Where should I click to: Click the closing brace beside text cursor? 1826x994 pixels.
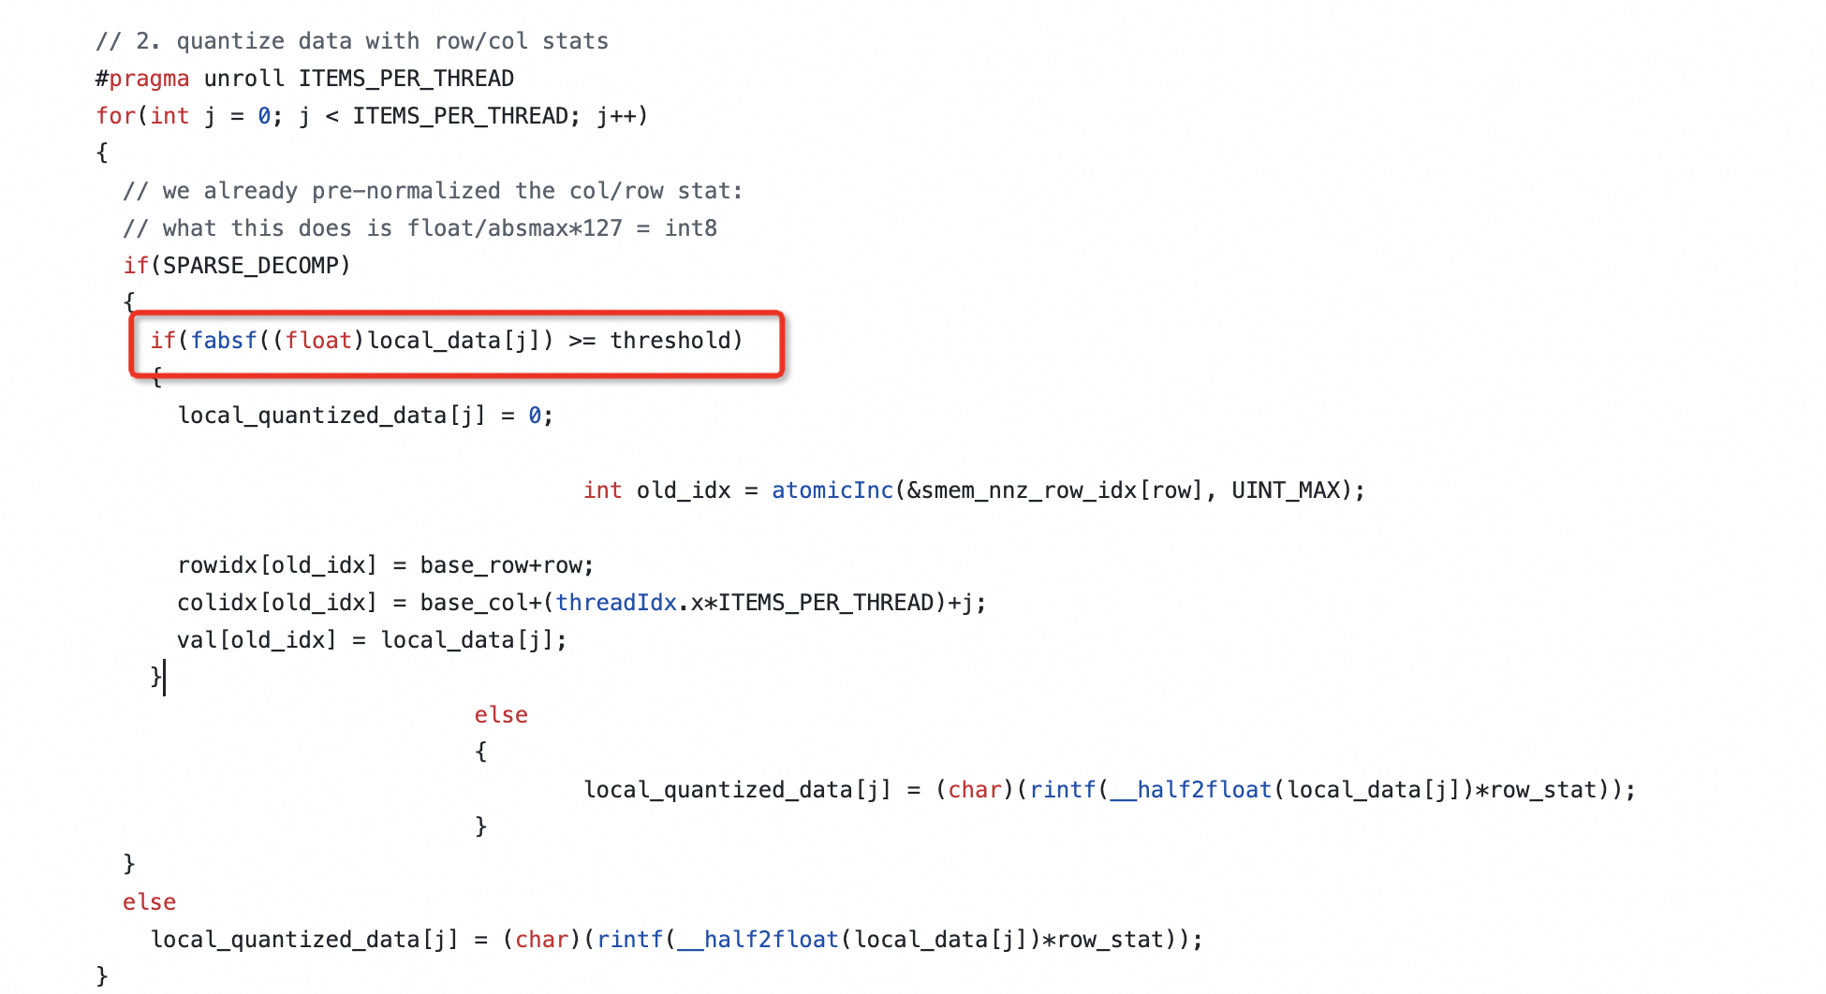155,676
